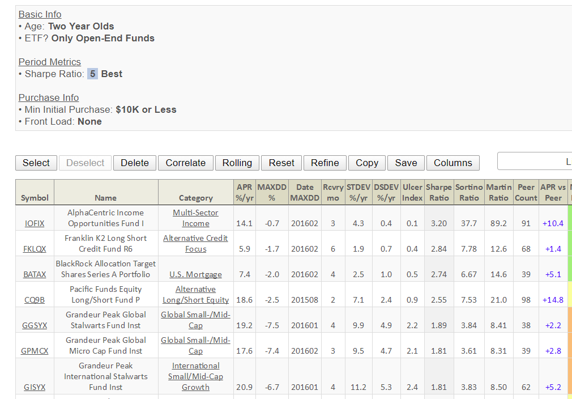Sort by Sharpe Ratio column header
This screenshot has height=399, width=572.
[x=438, y=192]
